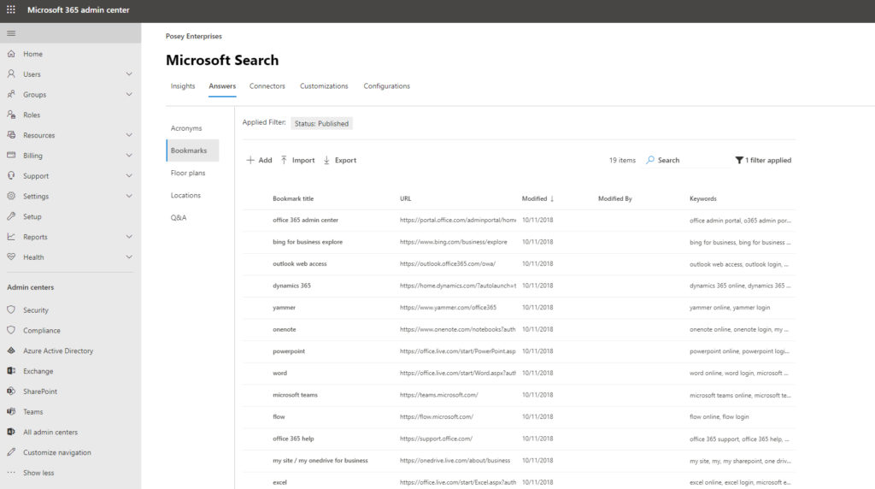Click the Export button
This screenshot has width=875, height=489.
click(340, 160)
